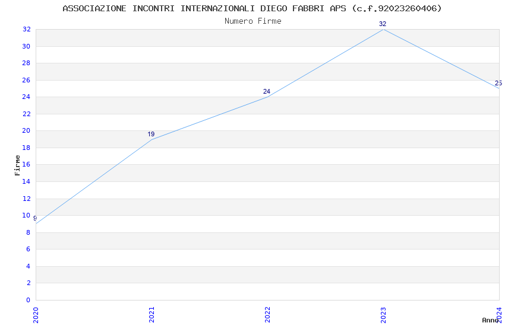Click y-axis tick value 16
The height and width of the screenshot is (326, 505).
tap(26, 164)
